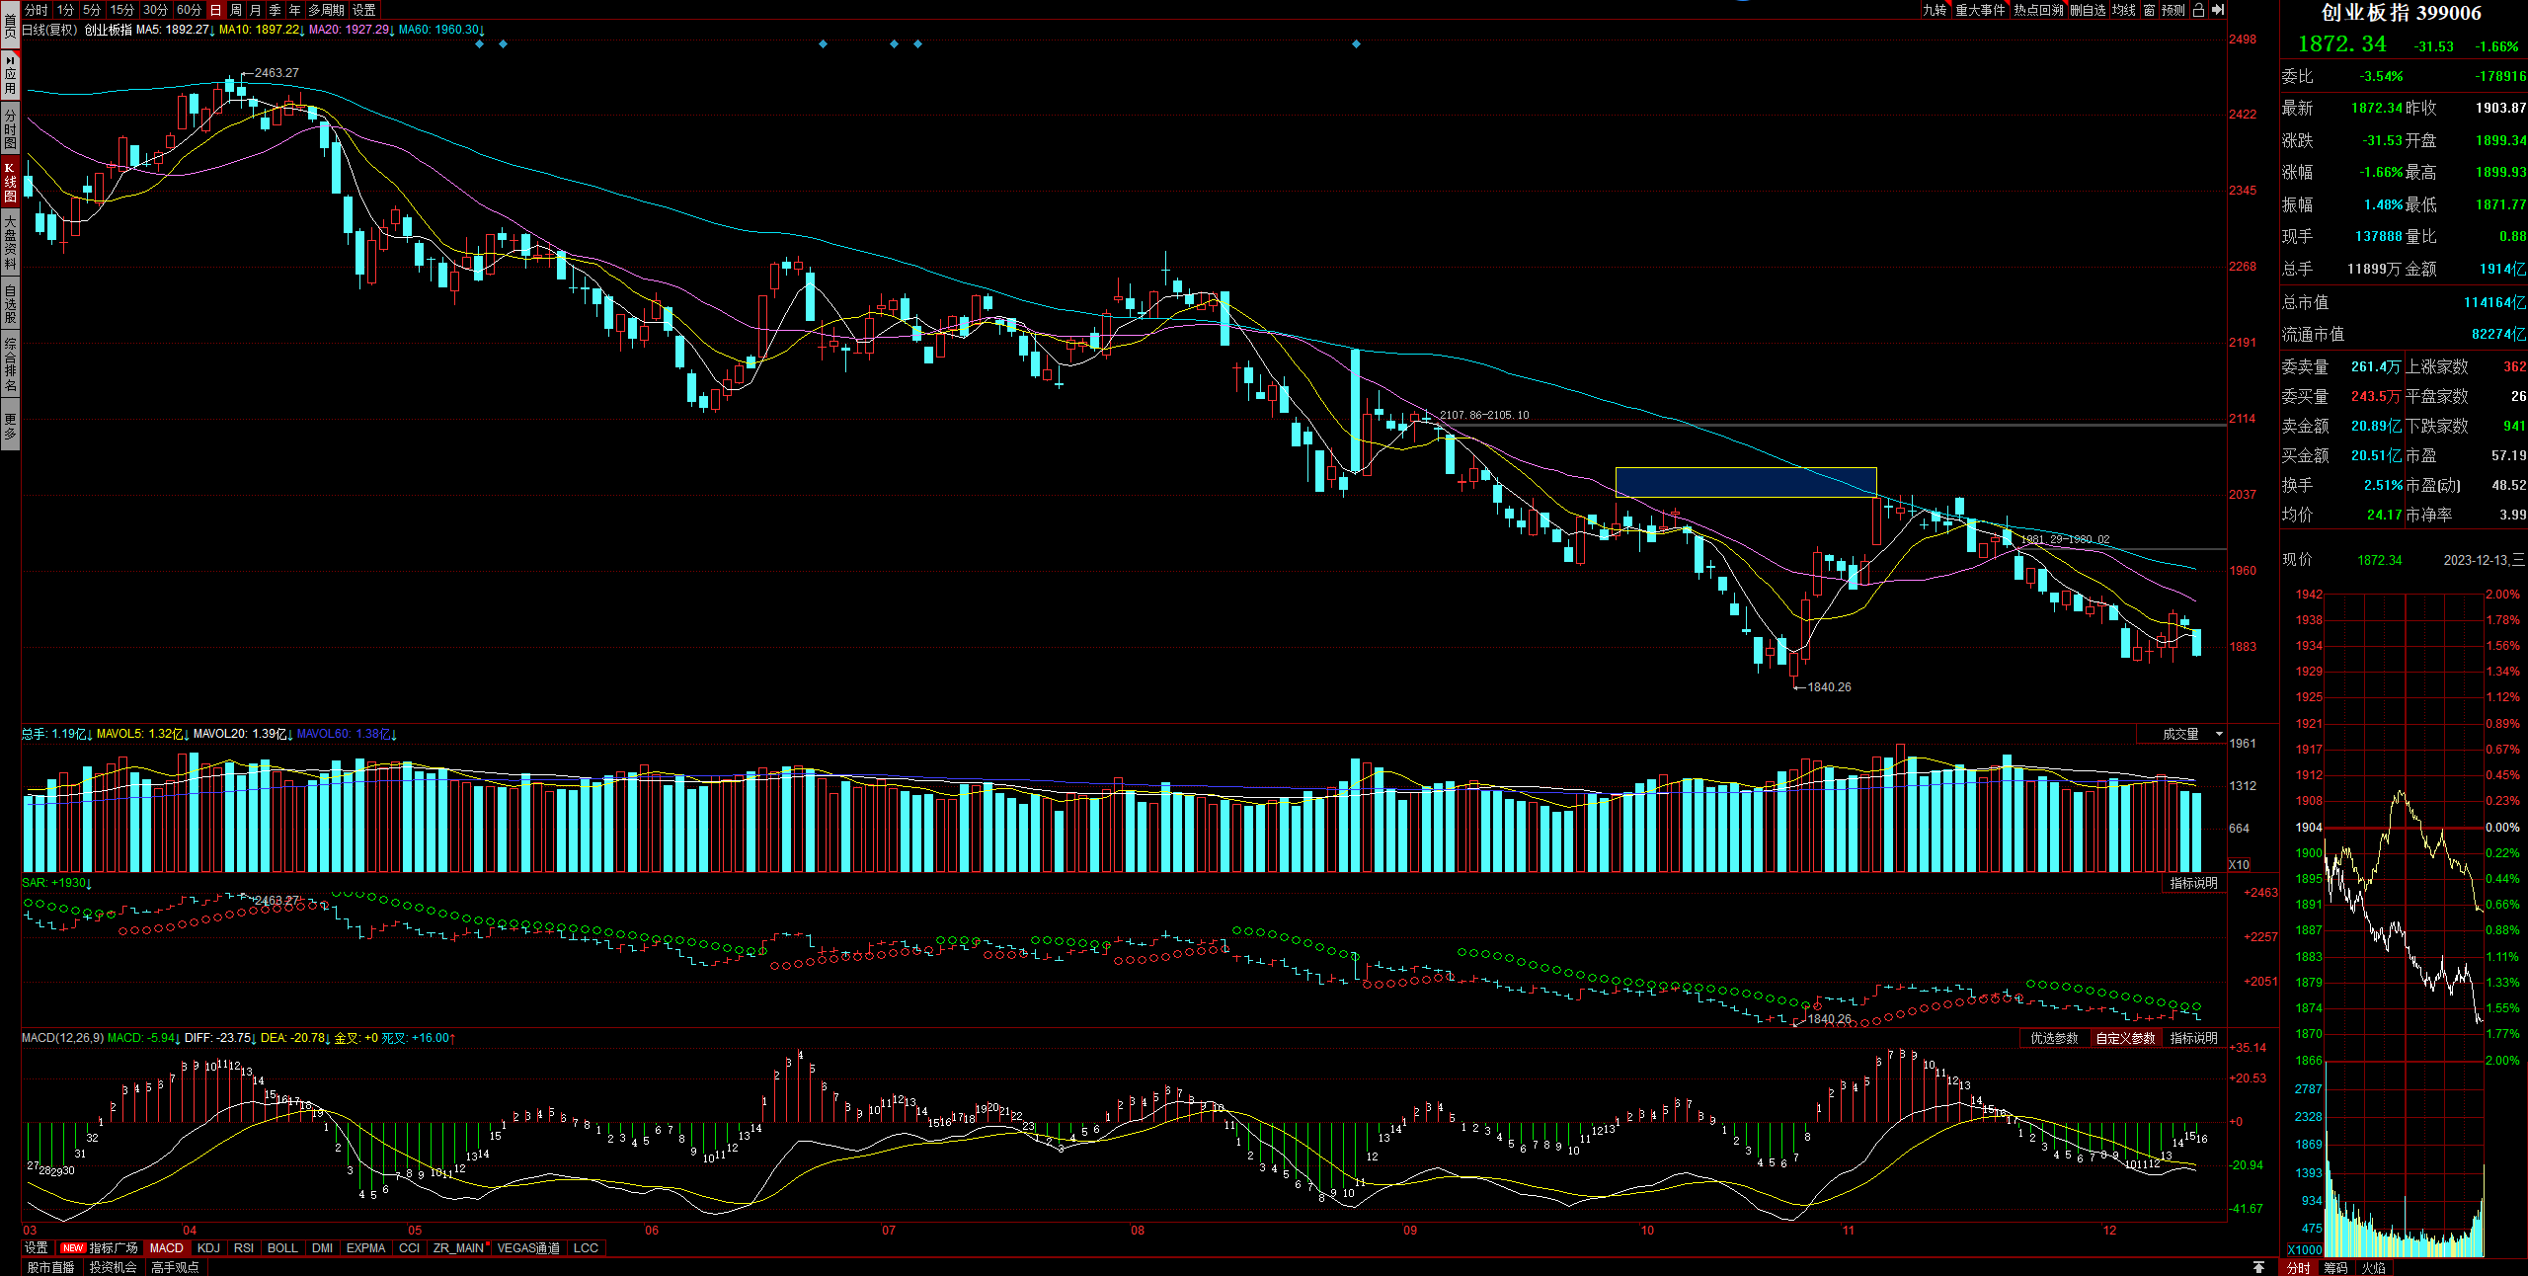The height and width of the screenshot is (1276, 2528).
Task: Select the 30分 period
Action: 155,10
